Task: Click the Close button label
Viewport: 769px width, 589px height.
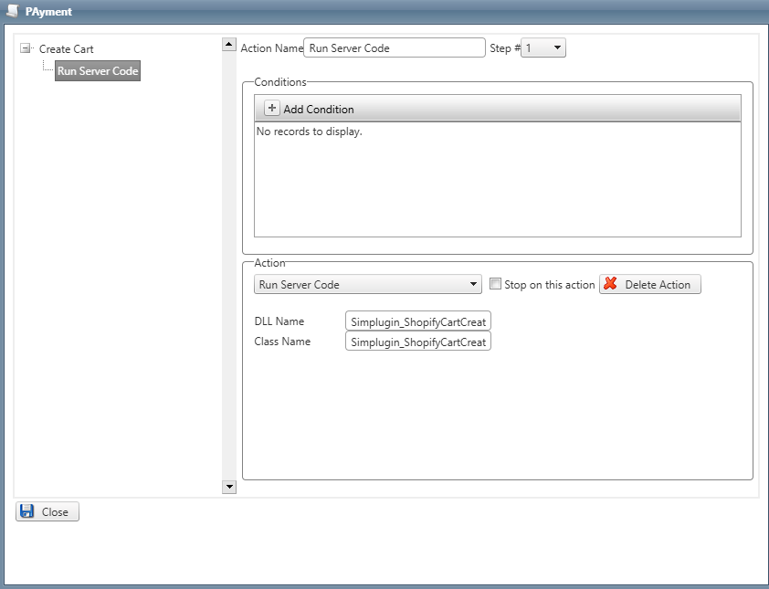Action: pos(55,512)
